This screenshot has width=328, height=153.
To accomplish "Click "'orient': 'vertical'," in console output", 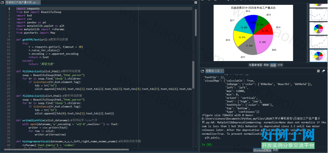I will [241, 98].
